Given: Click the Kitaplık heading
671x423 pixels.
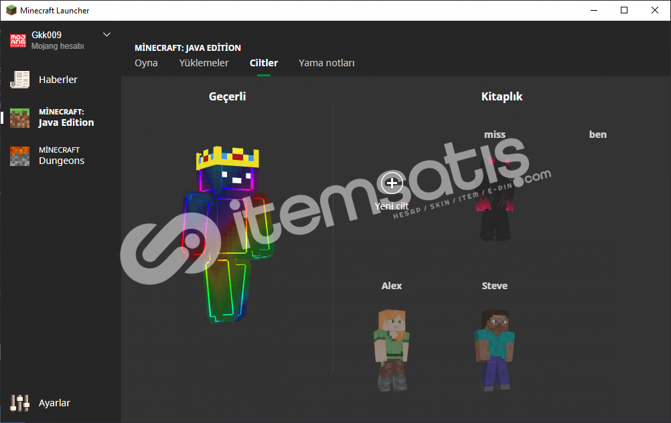Looking at the screenshot, I should [502, 96].
